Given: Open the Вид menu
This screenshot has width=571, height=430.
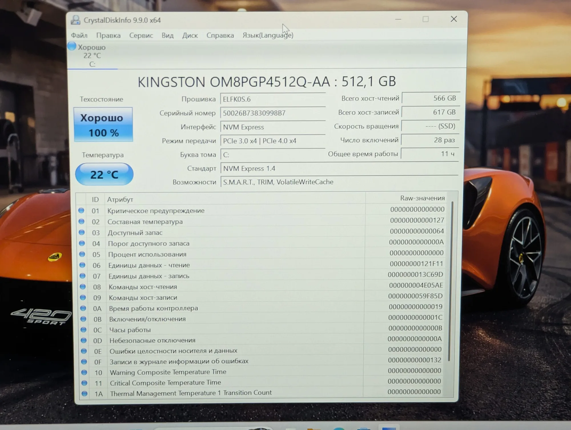Looking at the screenshot, I should coord(168,35).
